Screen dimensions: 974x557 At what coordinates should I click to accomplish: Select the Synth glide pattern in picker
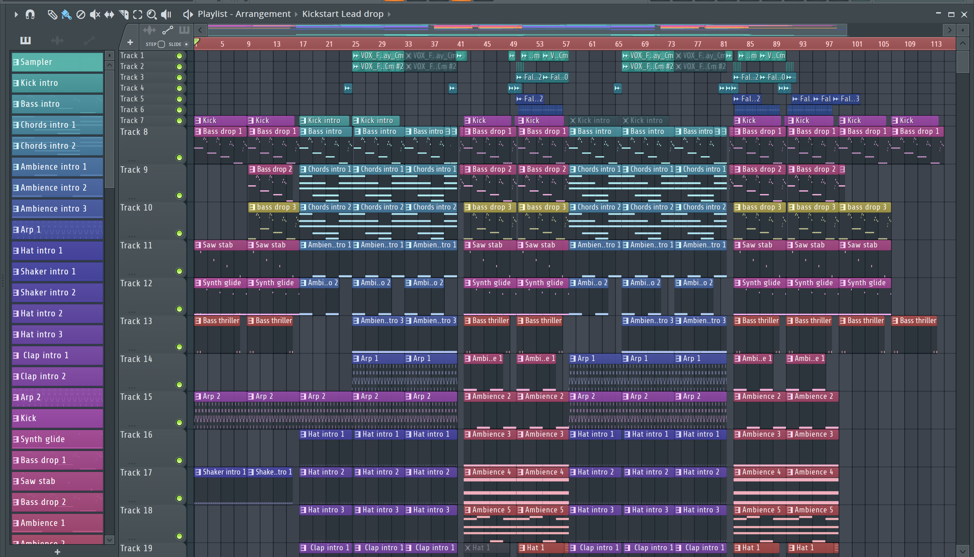click(57, 439)
